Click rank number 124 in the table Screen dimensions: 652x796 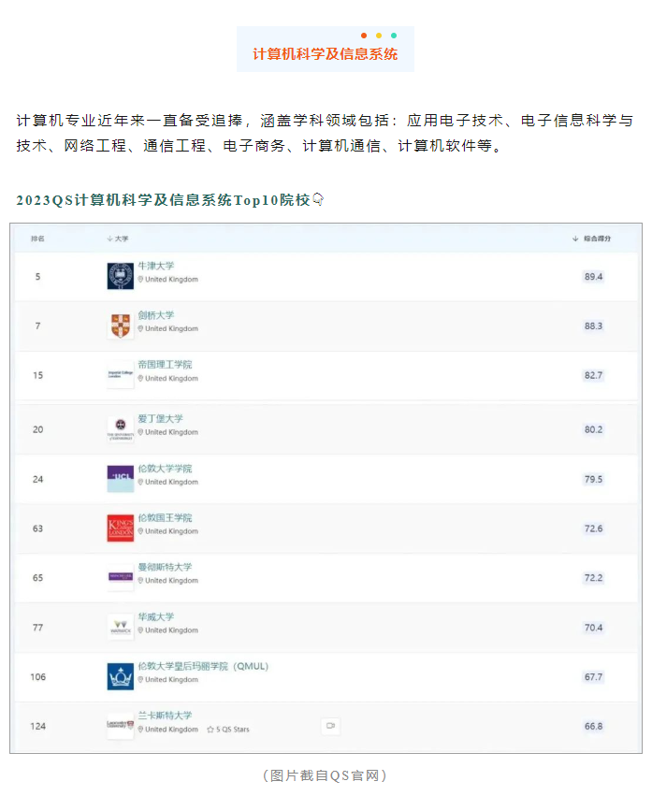[x=38, y=726]
